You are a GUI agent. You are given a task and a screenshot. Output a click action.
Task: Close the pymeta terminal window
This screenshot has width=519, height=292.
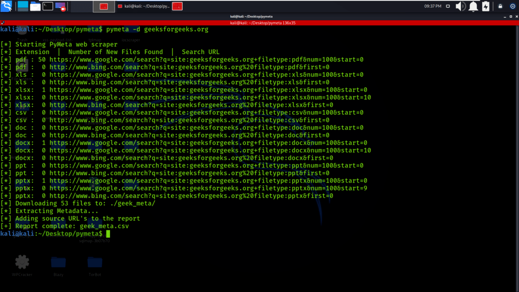(517, 17)
